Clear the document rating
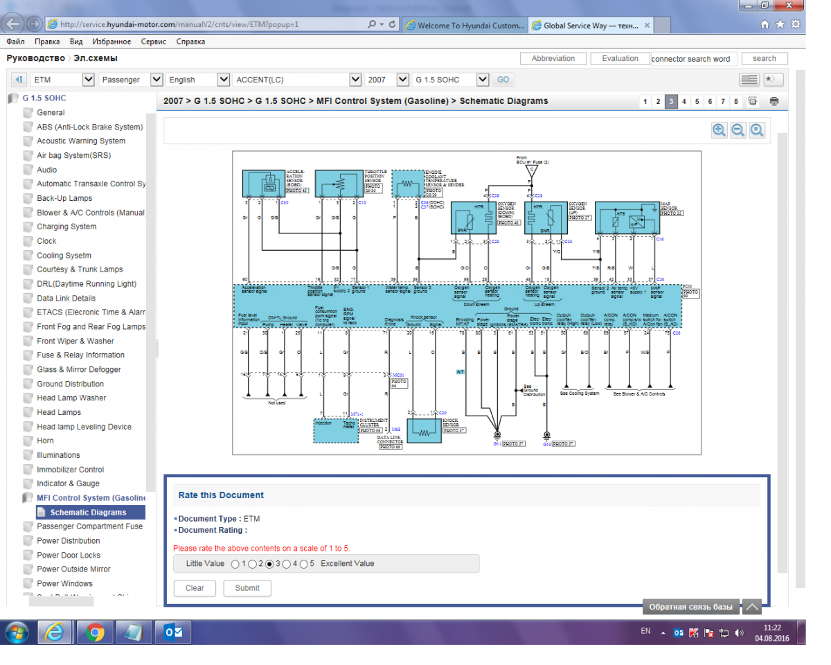 click(x=195, y=588)
